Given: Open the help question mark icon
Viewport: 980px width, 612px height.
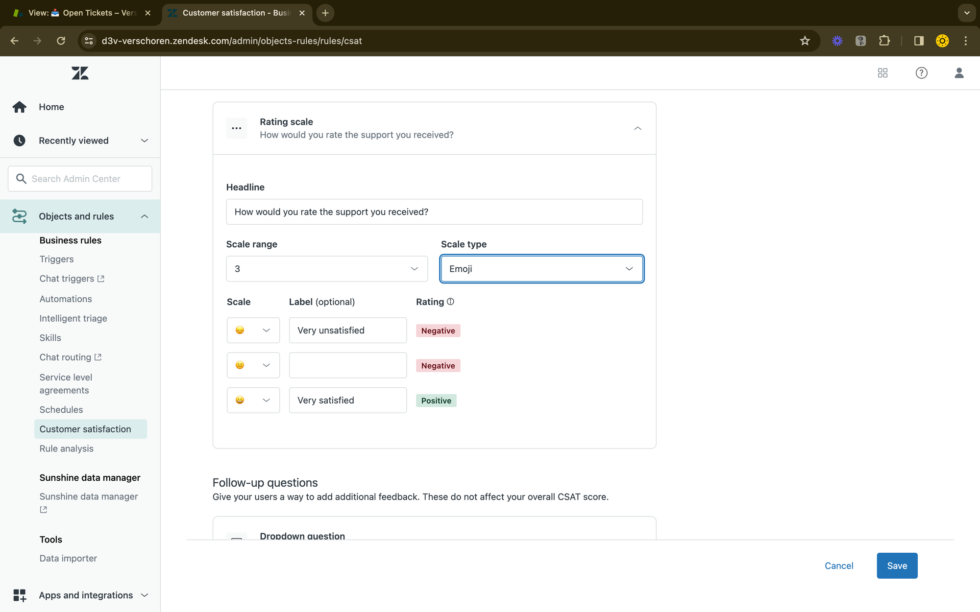Looking at the screenshot, I should tap(921, 73).
